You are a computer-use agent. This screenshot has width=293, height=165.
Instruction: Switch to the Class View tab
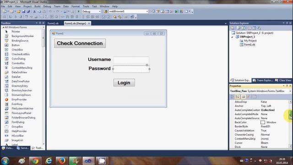(283, 80)
